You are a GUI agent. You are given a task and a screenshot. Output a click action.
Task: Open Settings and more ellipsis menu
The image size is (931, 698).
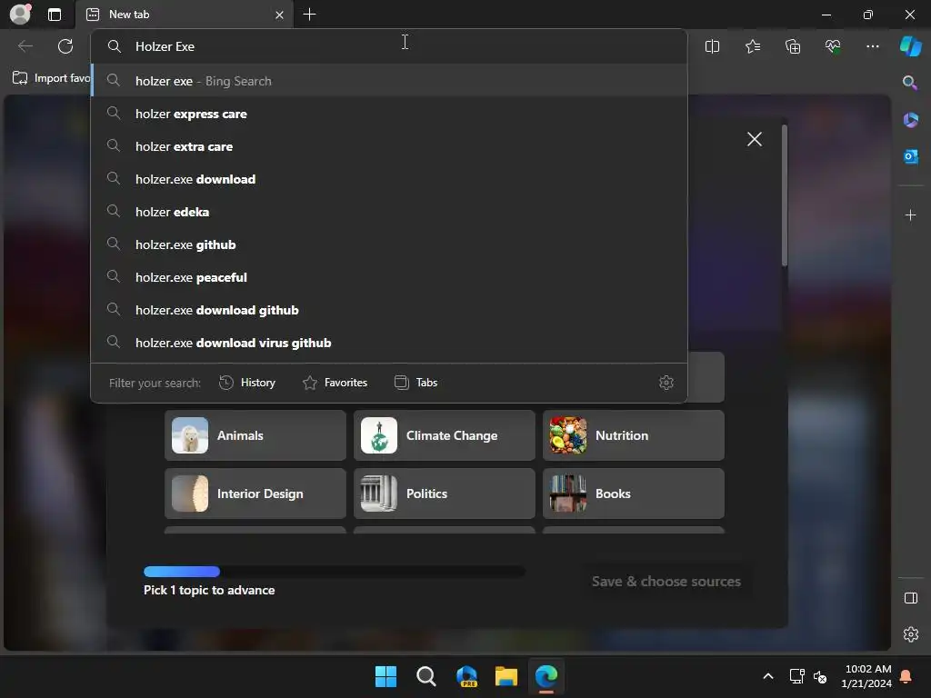pyautogui.click(x=872, y=46)
